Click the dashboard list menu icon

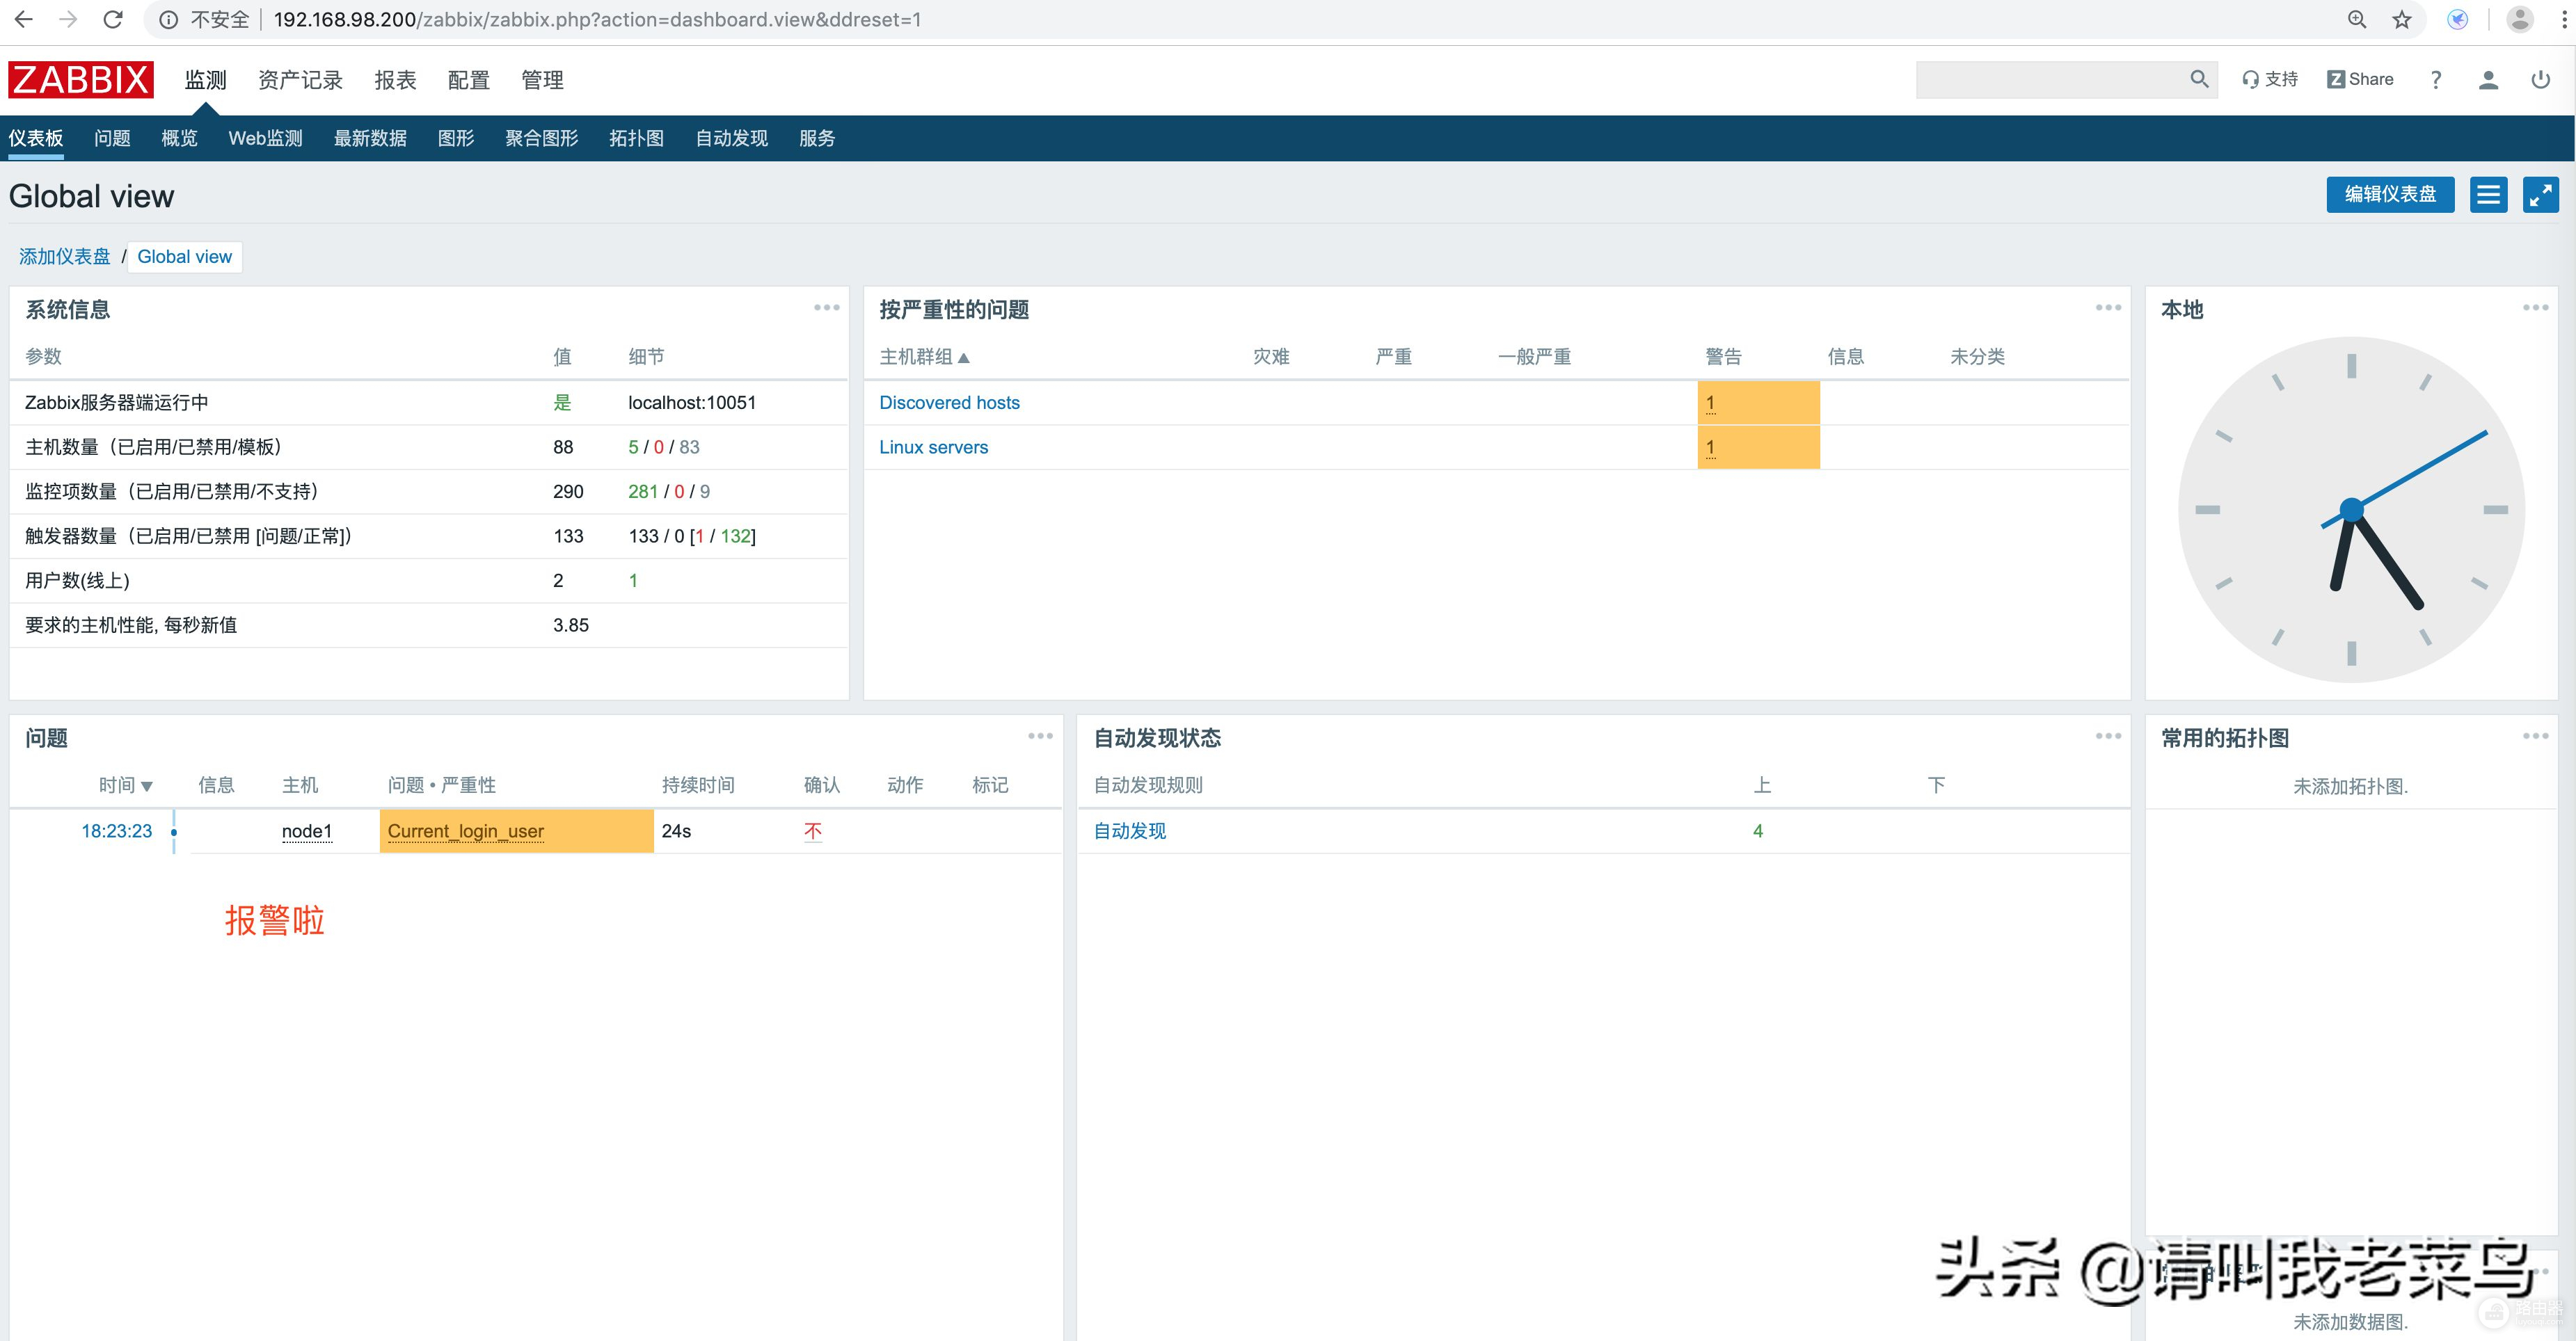click(x=2488, y=195)
